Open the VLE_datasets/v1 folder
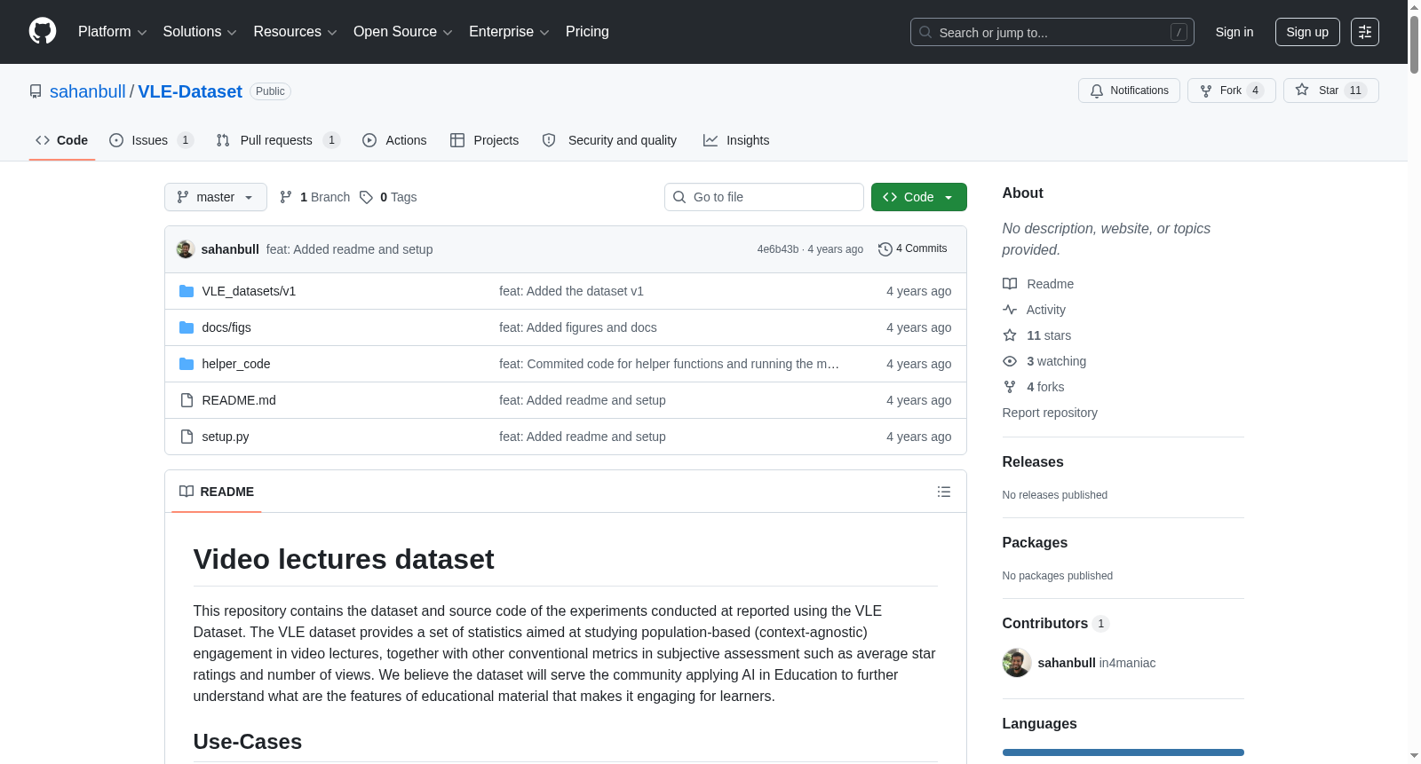Screen dimensions: 1421x764 click(x=249, y=291)
